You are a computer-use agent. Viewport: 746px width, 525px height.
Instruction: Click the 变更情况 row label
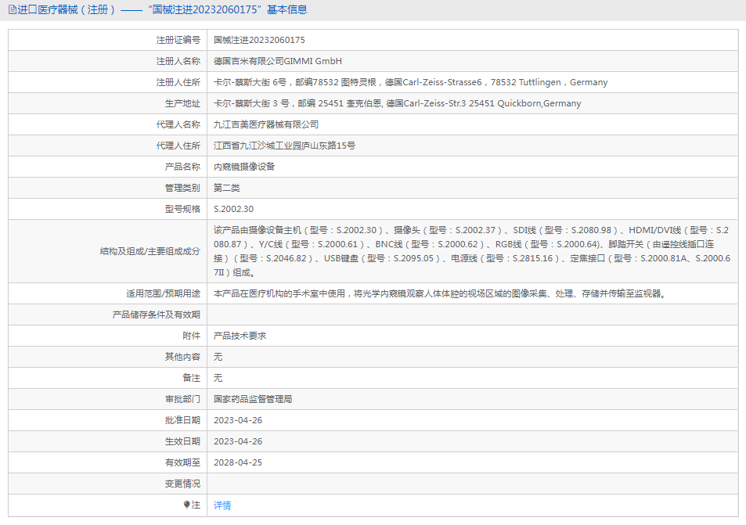click(182, 484)
